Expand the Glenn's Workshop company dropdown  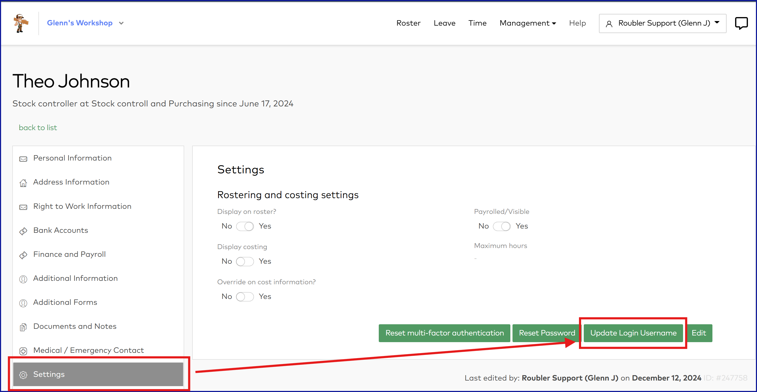(x=121, y=23)
